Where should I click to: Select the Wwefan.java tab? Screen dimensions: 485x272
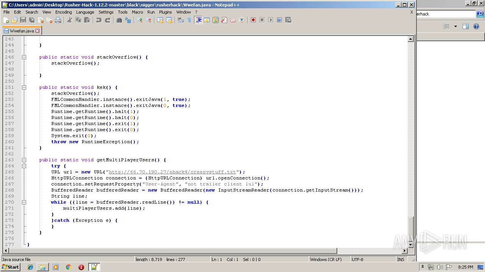pos(22,31)
